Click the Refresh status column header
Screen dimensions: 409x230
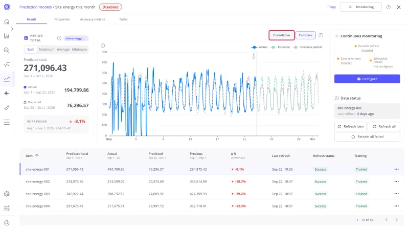pyautogui.click(x=324, y=156)
